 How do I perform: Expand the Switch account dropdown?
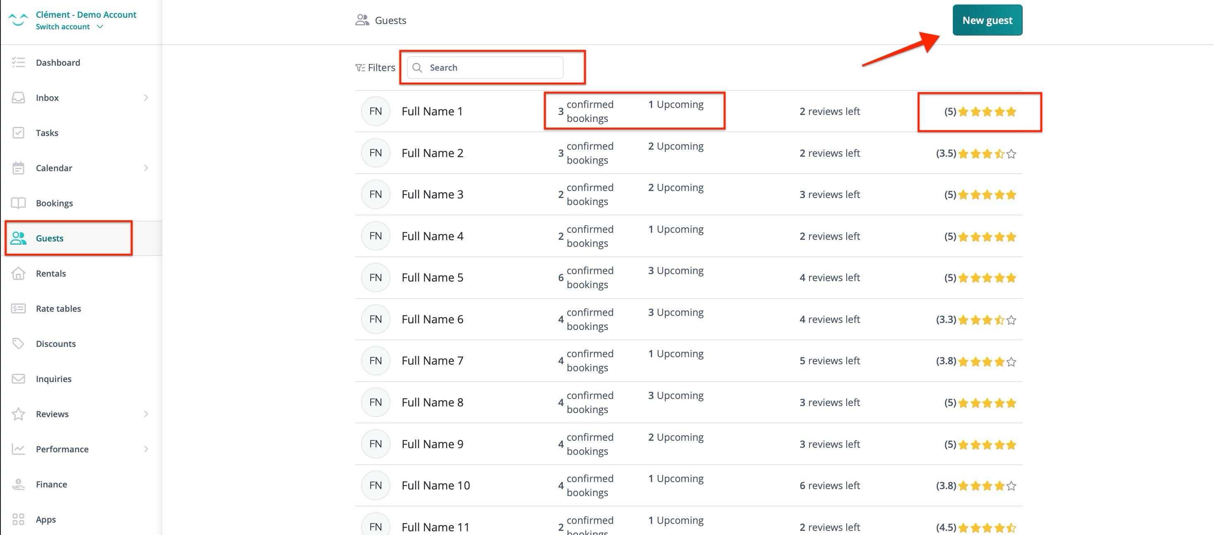coord(70,26)
